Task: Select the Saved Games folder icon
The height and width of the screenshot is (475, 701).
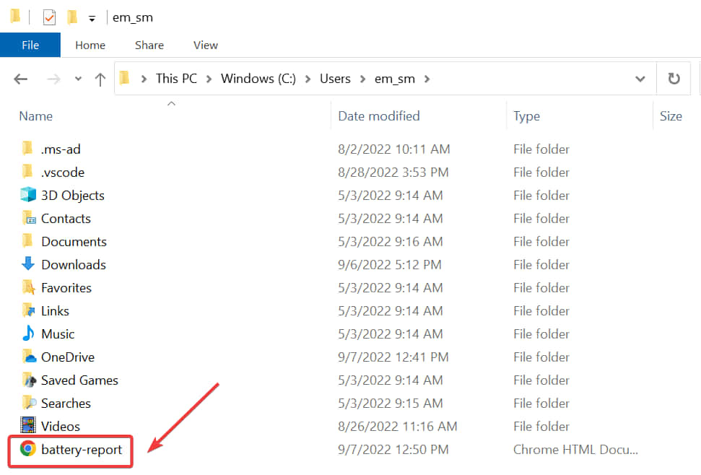Action: [x=29, y=380]
